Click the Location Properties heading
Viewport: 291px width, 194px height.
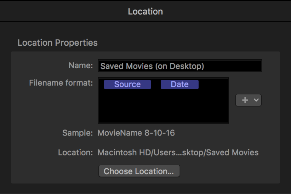point(57,43)
